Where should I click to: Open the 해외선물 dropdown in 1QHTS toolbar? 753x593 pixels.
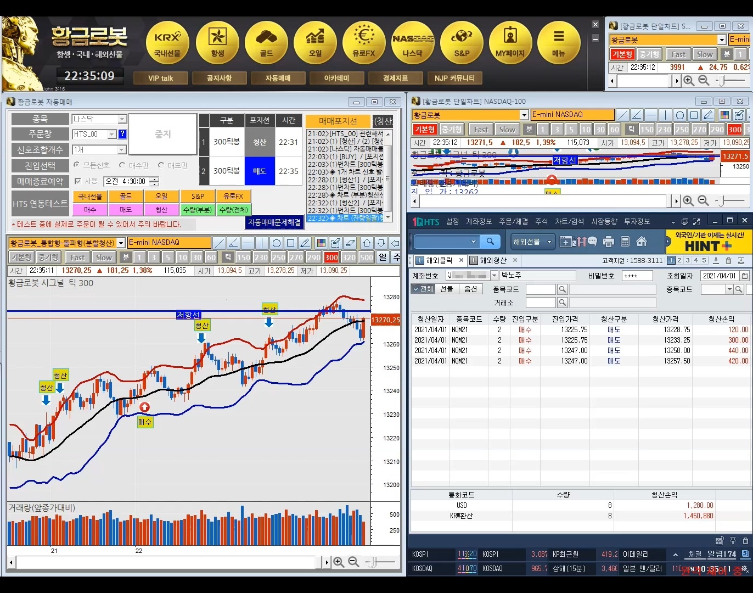point(532,242)
